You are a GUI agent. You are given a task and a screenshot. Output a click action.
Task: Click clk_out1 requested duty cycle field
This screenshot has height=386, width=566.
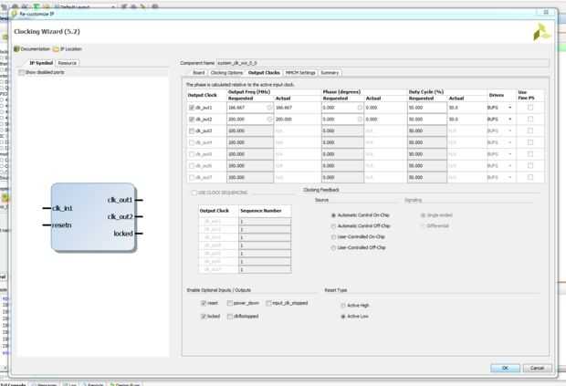click(427, 108)
